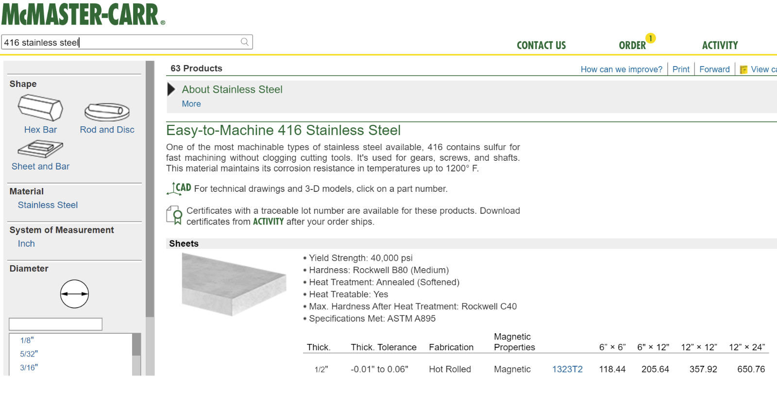Viewport: 777px width, 393px height.
Task: Click the stainless steel sheet thumbnail
Action: 234,285
